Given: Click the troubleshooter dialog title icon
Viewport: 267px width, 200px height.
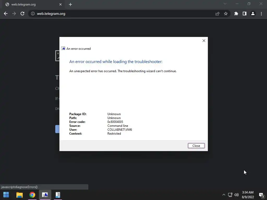Looking at the screenshot, I should (x=63, y=48).
